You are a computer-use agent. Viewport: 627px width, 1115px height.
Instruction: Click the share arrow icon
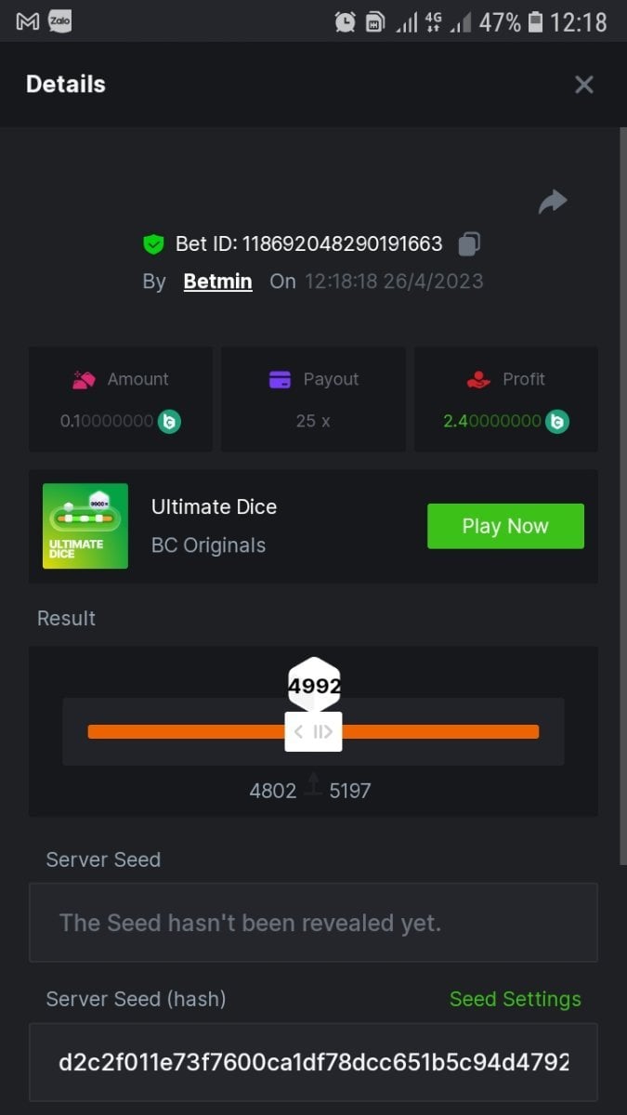553,202
